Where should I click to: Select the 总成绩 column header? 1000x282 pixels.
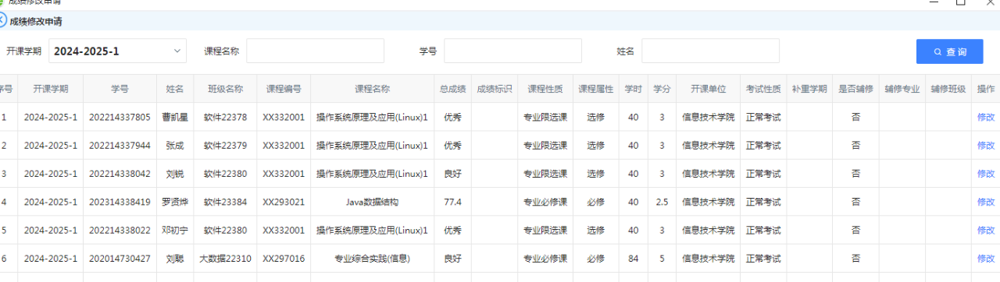coord(453,89)
